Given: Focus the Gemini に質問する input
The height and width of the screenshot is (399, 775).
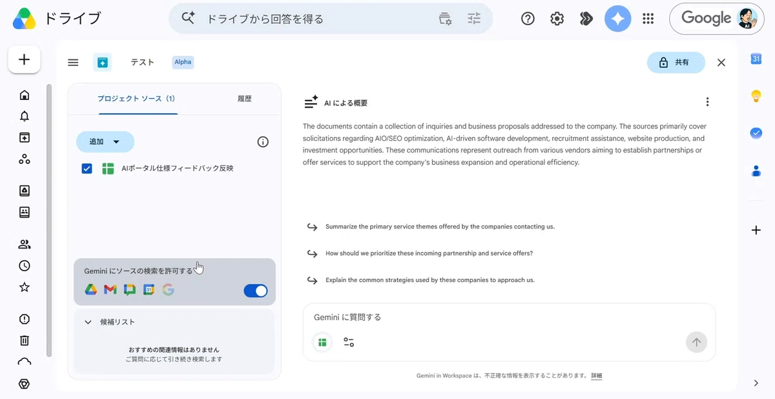Looking at the screenshot, I should click(509, 317).
